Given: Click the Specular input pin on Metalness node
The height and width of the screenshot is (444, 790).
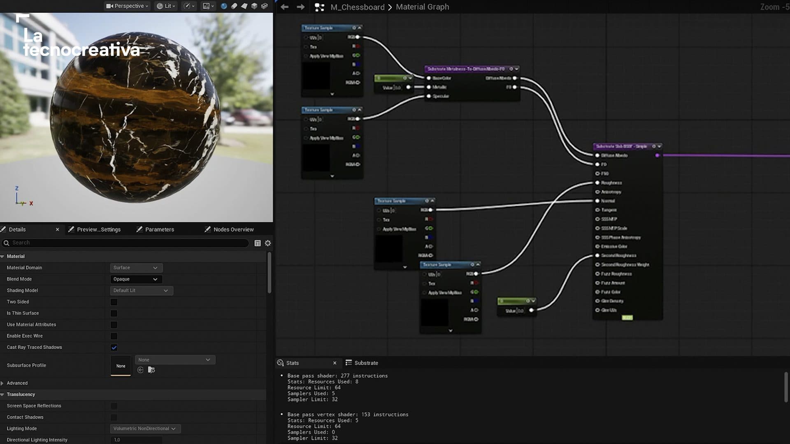Looking at the screenshot, I should [429, 96].
